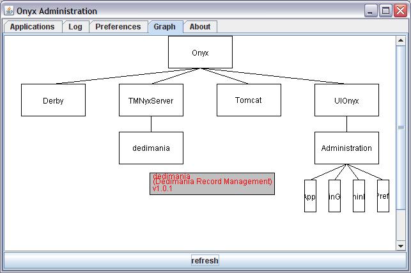
Task: Select the dedimania node box
Action: pos(151,148)
